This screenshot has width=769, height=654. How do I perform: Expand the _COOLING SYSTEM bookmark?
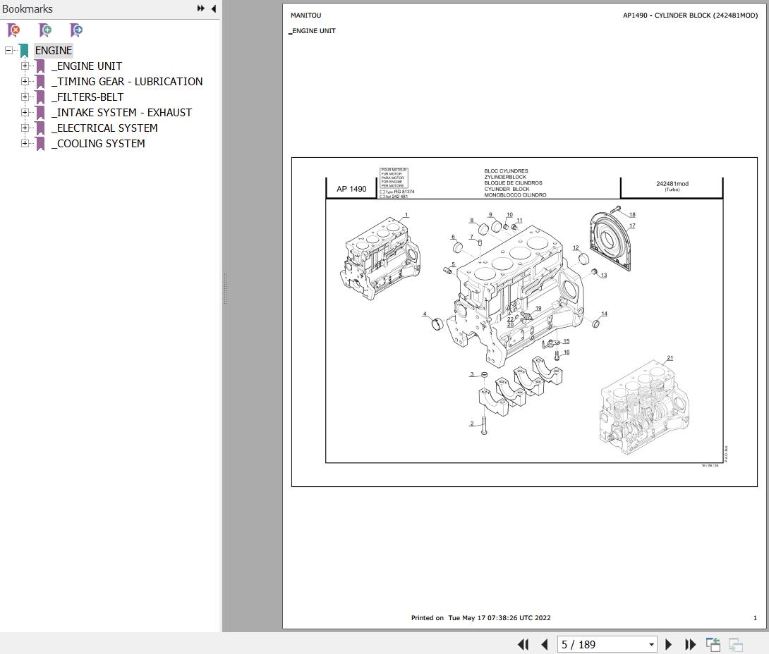(25, 144)
